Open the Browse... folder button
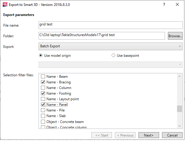The height and width of the screenshot is (141, 185). pos(175,36)
